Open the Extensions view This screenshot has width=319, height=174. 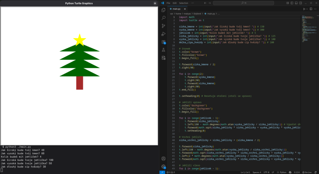(163, 42)
